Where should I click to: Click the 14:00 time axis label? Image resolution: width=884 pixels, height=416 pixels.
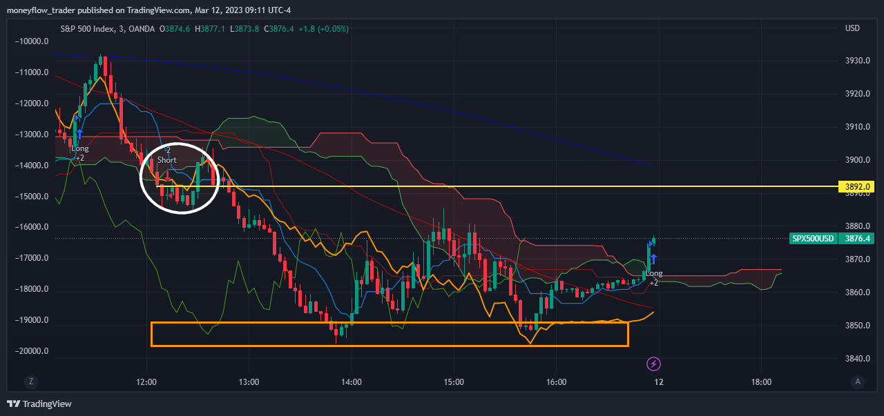pyautogui.click(x=352, y=382)
